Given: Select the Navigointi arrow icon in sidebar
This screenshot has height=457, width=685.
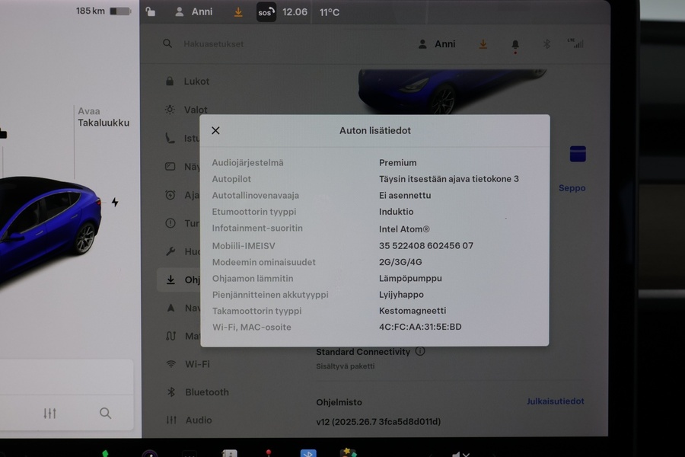Looking at the screenshot, I should click(169, 308).
